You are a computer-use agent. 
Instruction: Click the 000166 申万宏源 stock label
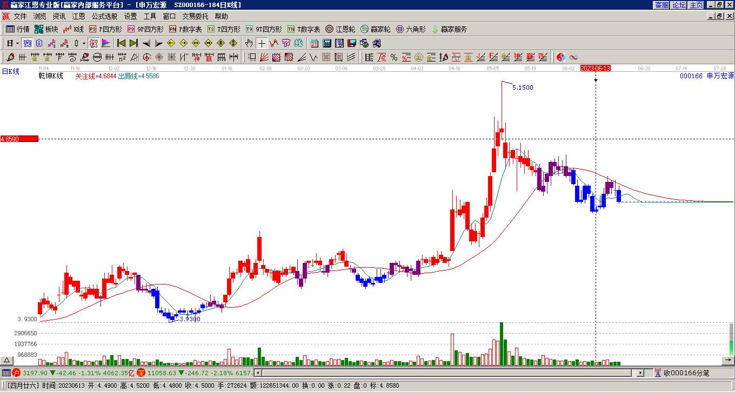(x=707, y=76)
